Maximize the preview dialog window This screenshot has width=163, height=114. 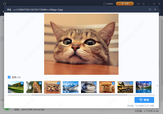point(150,9)
